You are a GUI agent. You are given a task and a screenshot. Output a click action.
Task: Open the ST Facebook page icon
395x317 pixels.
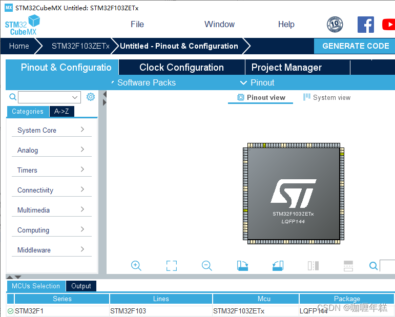tap(366, 25)
